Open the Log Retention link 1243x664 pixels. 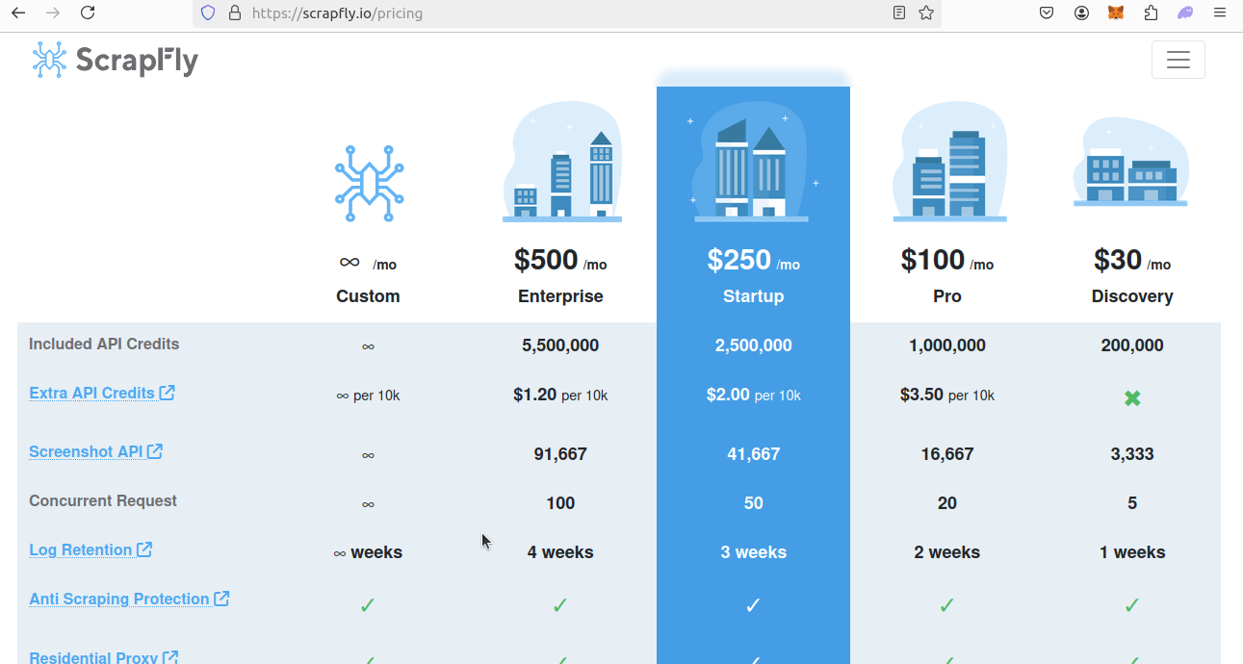(91, 549)
